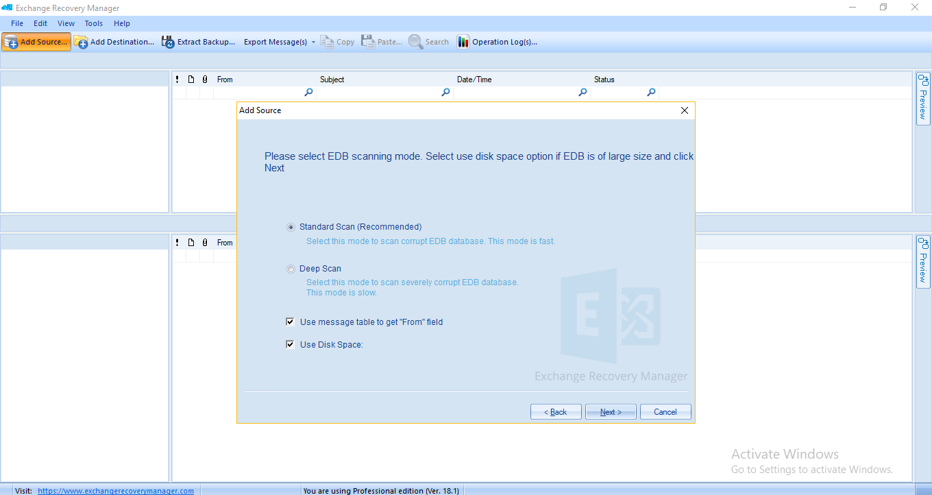Cancel the Add Source dialog
The width and height of the screenshot is (932, 495).
coord(665,412)
